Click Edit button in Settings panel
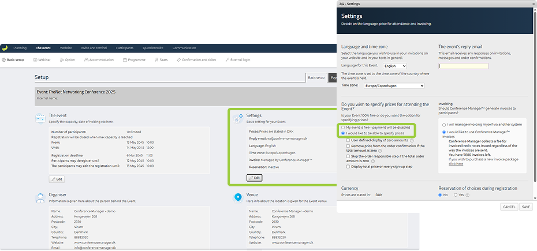Image resolution: width=537 pixels, height=251 pixels. pos(254,177)
